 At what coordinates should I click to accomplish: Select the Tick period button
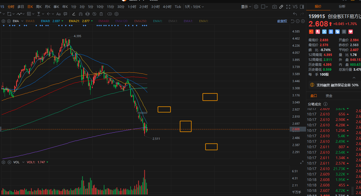[x=178, y=7]
